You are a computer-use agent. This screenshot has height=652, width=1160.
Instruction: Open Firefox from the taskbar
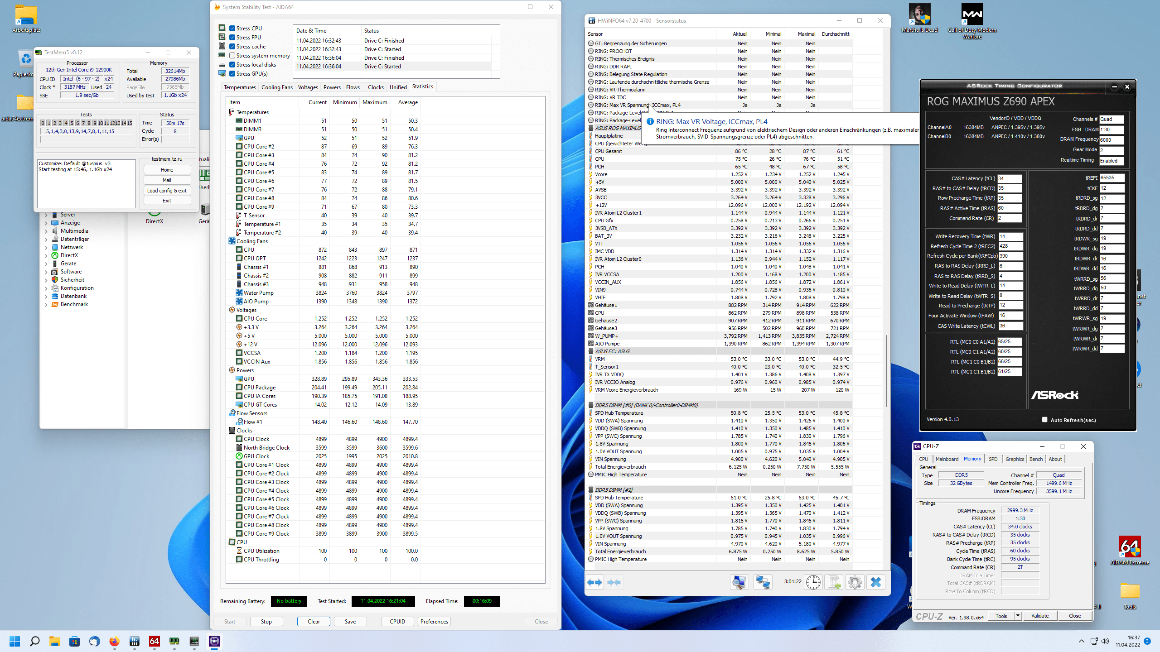point(114,641)
